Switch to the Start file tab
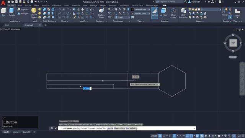This screenshot has height=138, width=245. 7,25
